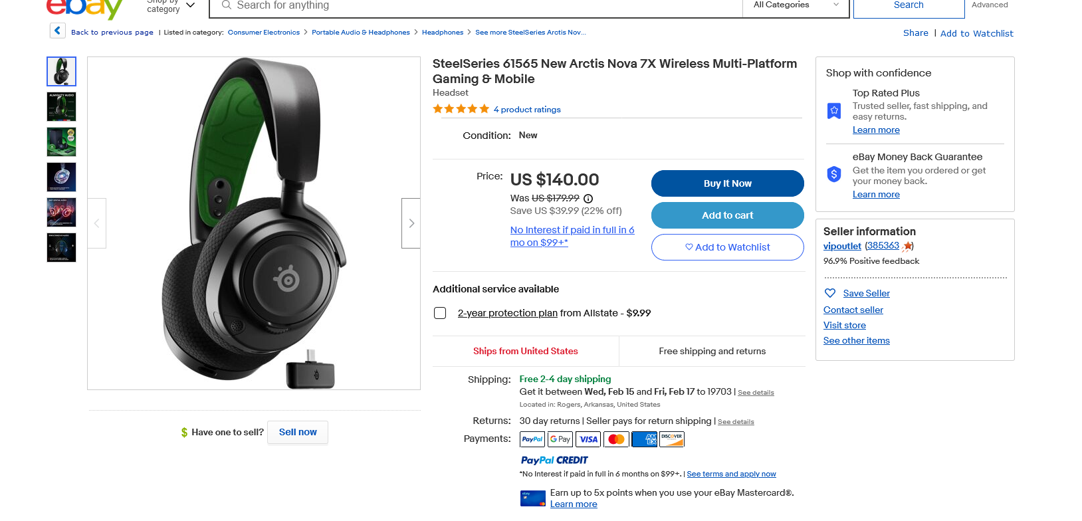Click the Visa card icon

588,439
